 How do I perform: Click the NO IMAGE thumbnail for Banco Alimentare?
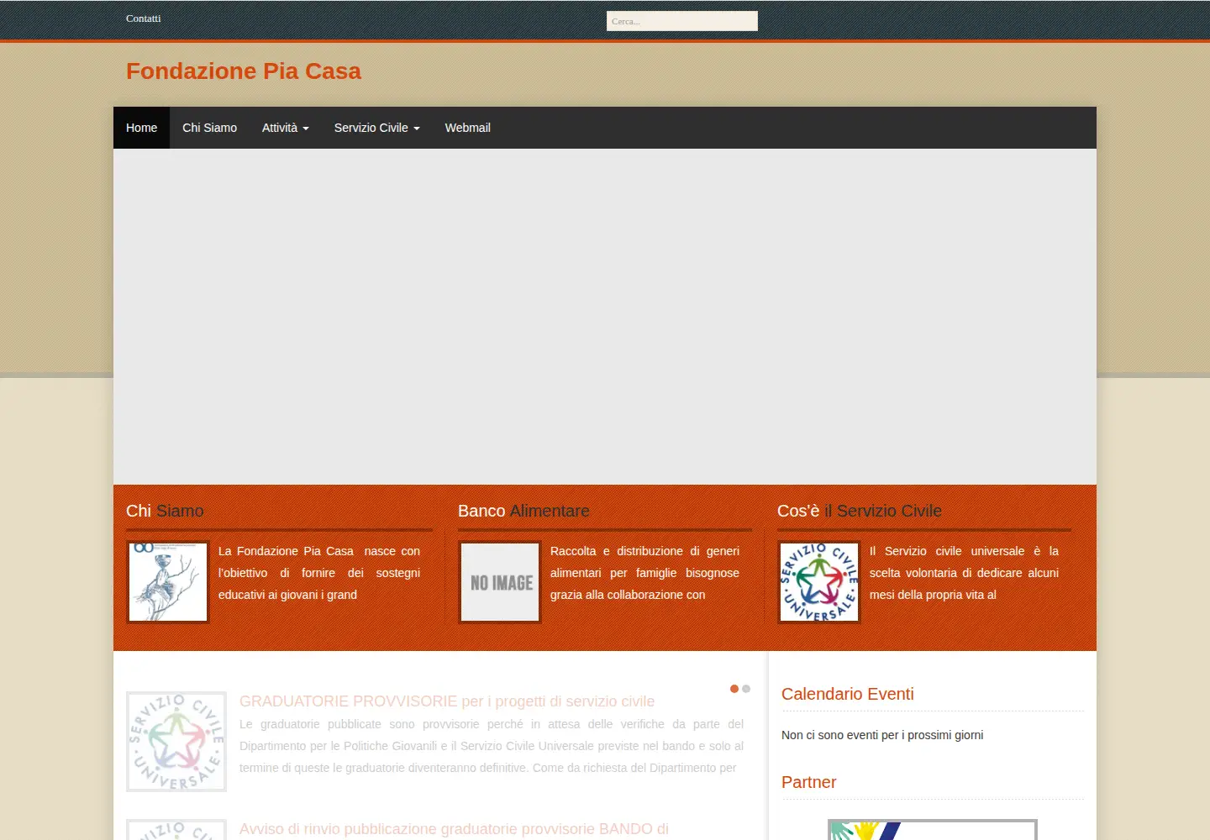500,582
